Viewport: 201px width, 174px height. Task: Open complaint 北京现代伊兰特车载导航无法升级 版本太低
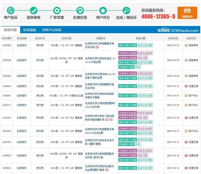[x=99, y=156]
